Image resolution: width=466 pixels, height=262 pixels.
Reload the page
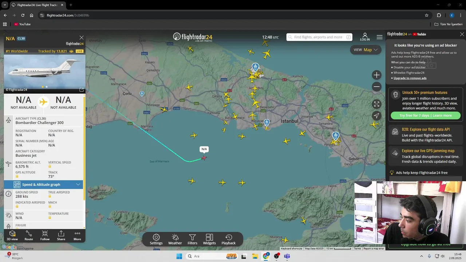23,15
